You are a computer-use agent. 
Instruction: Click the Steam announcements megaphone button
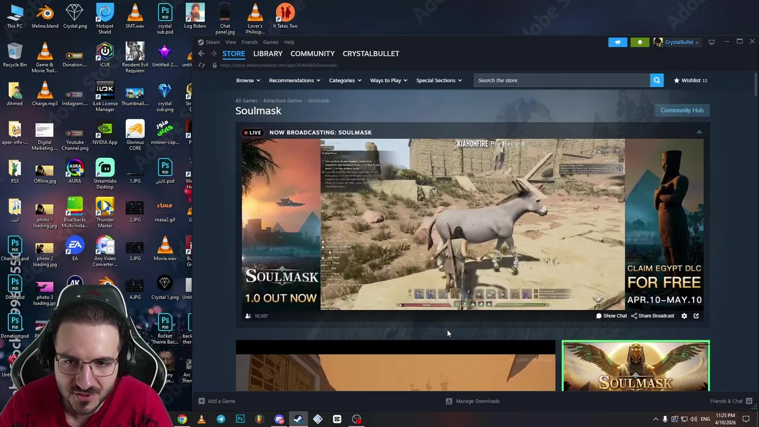pyautogui.click(x=617, y=42)
